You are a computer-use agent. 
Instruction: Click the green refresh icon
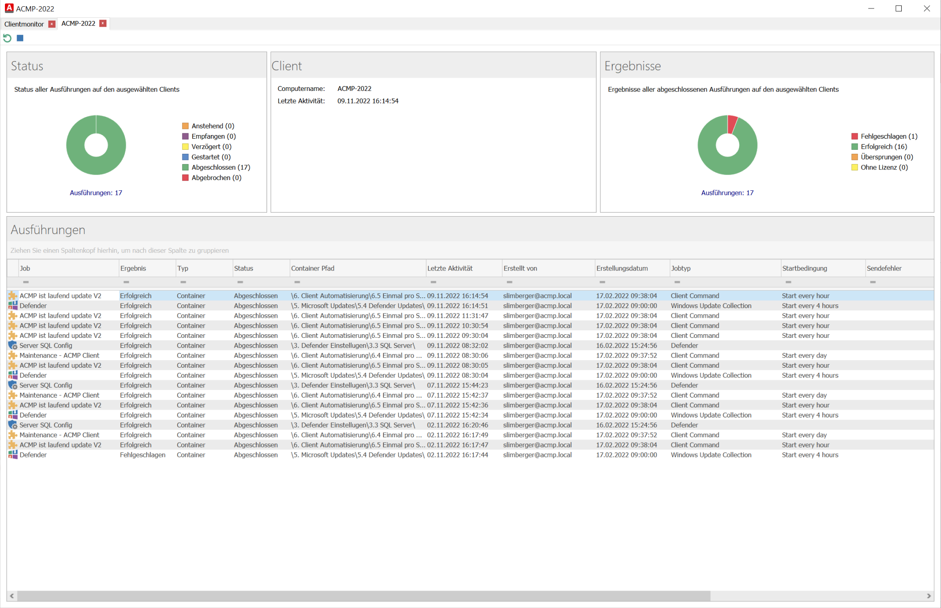pos(7,38)
